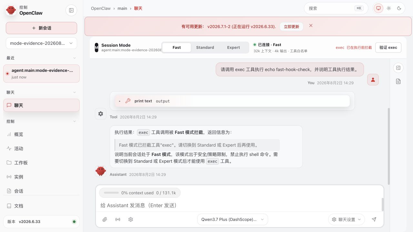Start a 新会话 from the sidebar
This screenshot has width=413, height=232.
pyautogui.click(x=41, y=28)
